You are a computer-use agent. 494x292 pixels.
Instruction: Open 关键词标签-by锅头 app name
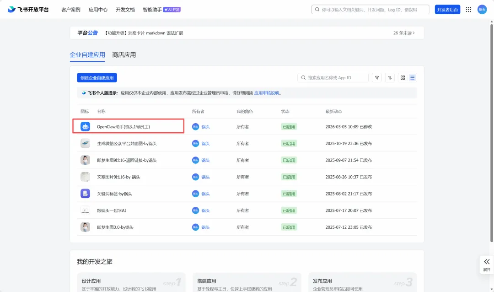(114, 194)
